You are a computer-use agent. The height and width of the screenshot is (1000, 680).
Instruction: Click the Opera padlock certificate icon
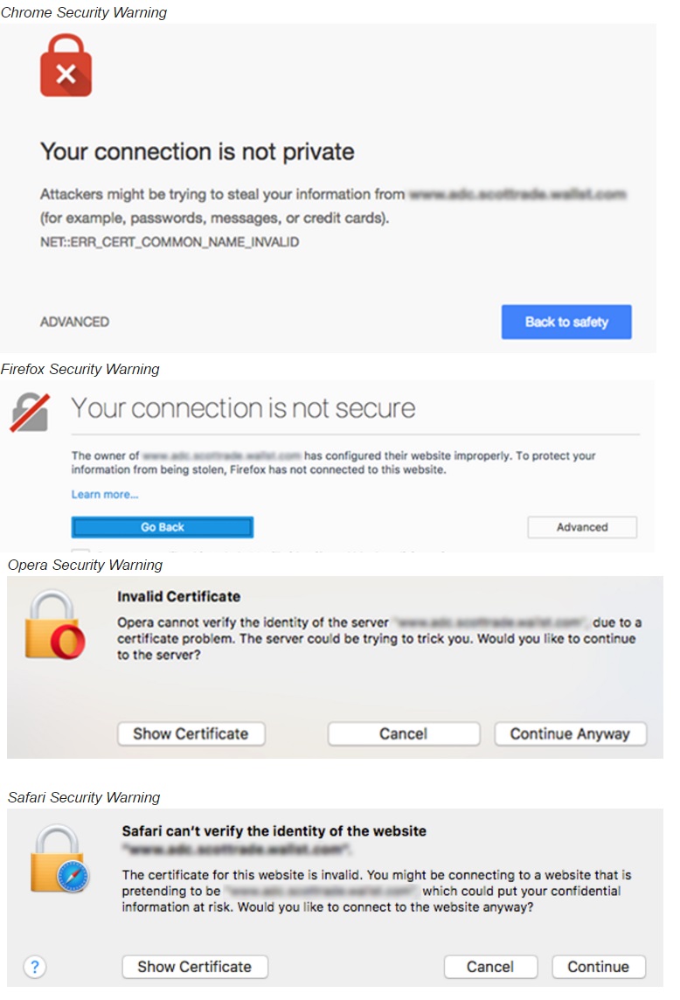pyautogui.click(x=54, y=625)
